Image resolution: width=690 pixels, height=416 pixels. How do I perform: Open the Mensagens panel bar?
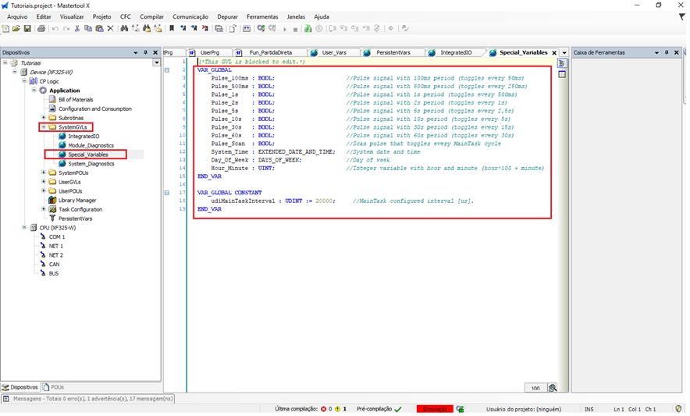[86, 399]
